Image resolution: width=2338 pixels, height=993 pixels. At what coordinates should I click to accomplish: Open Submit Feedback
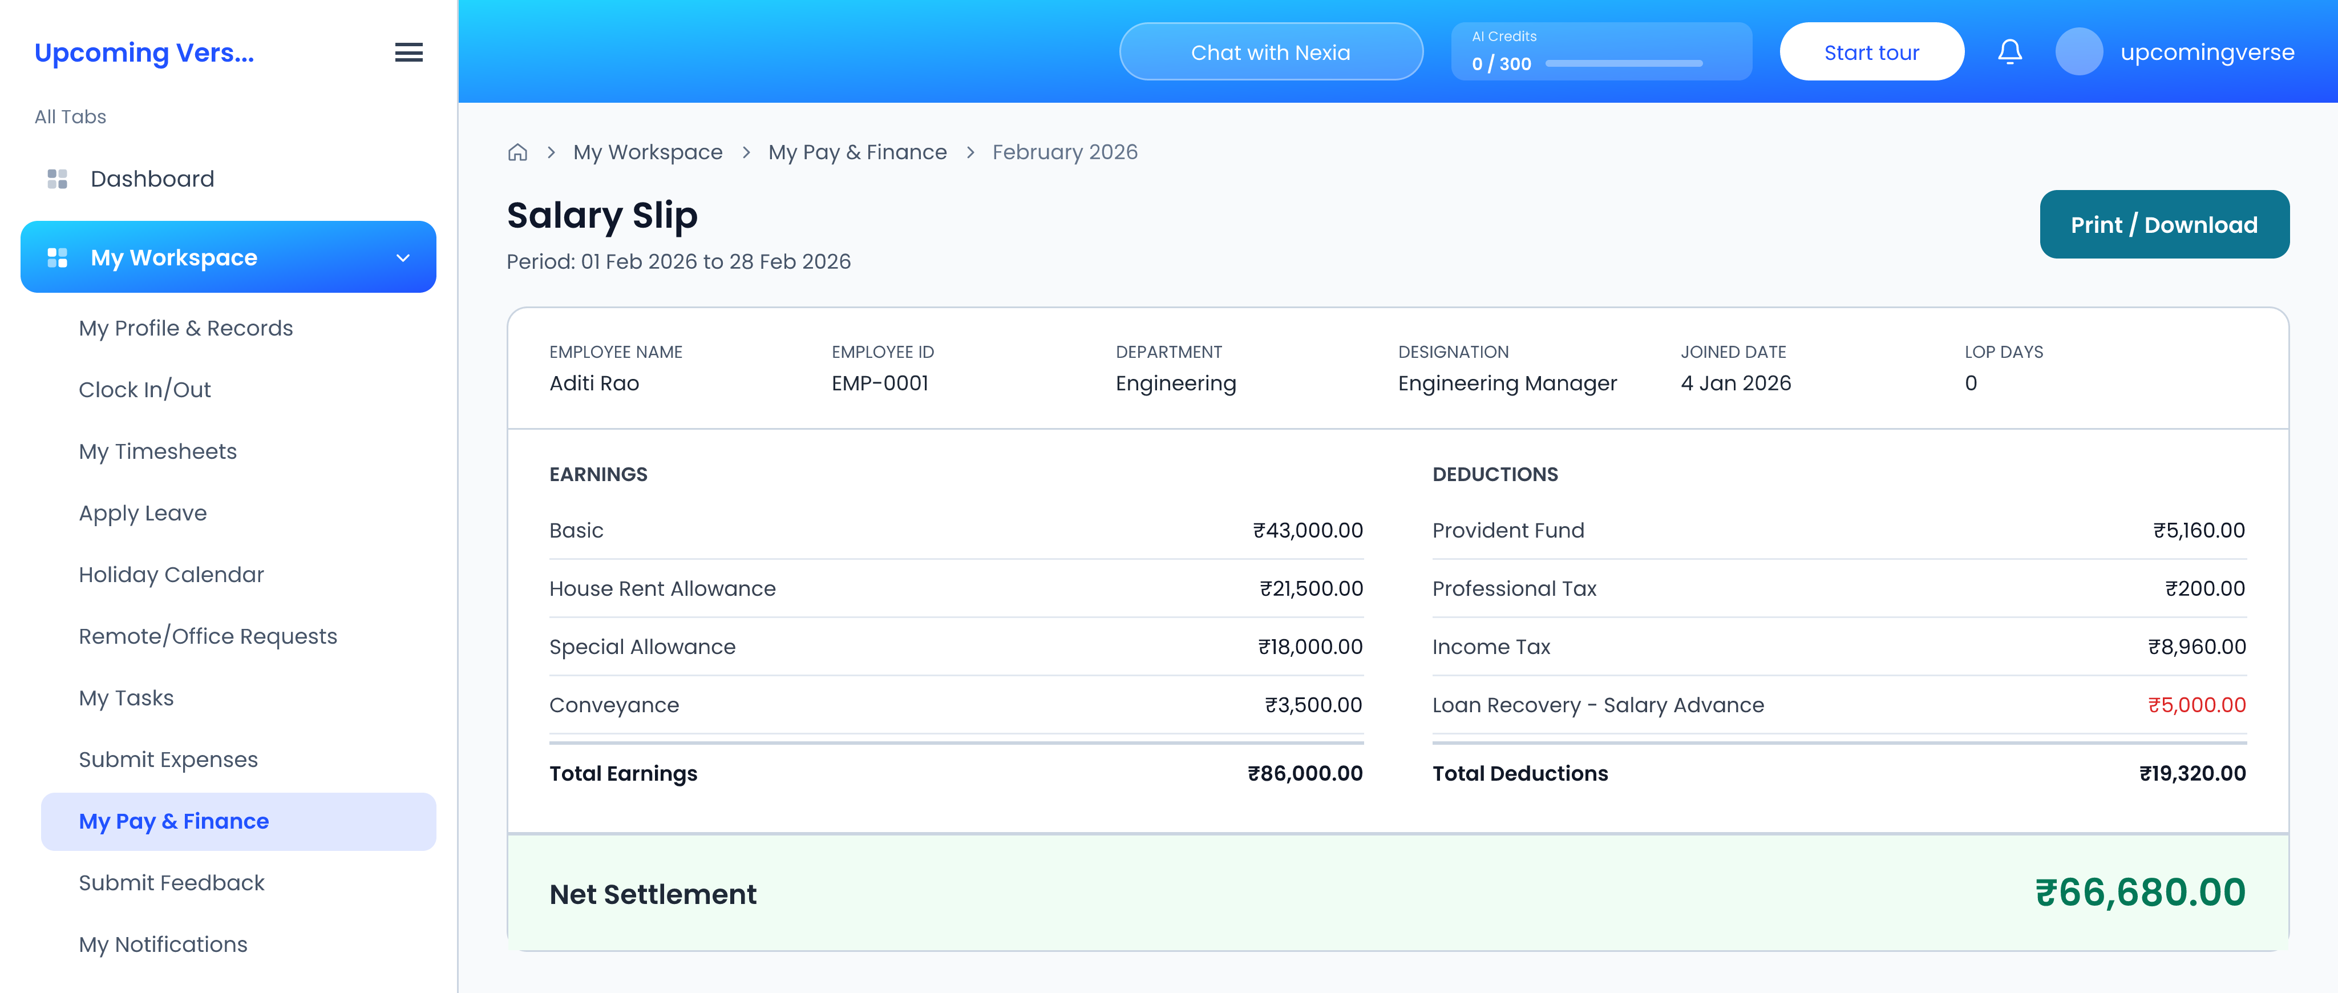tap(172, 883)
